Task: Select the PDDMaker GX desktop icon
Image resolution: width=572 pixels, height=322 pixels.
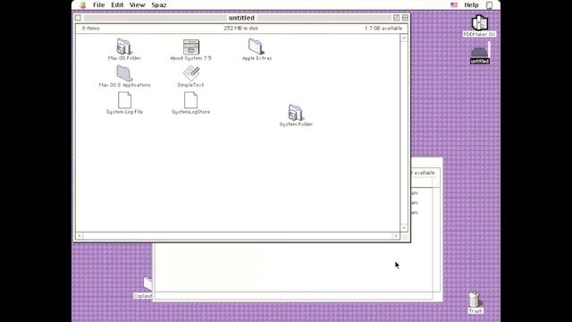Action: [x=479, y=22]
